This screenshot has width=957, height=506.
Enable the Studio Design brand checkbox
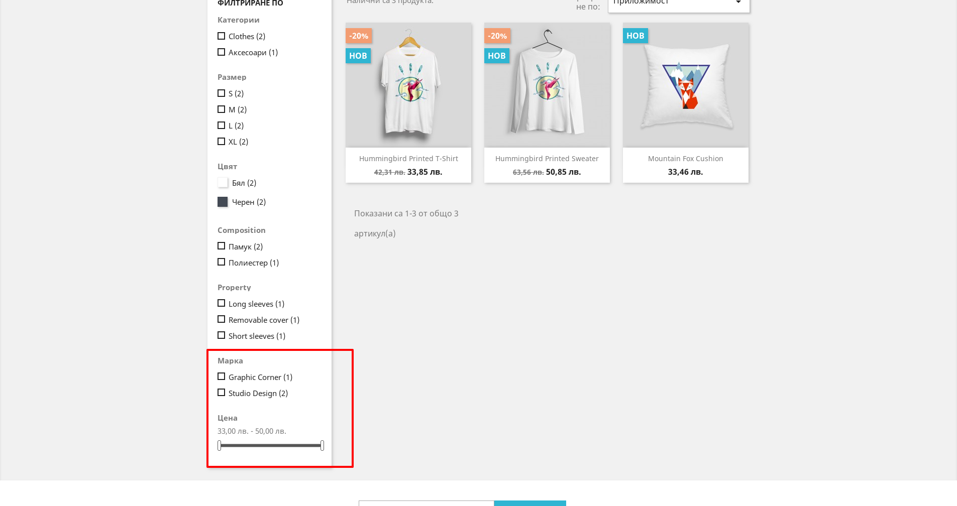pos(221,393)
